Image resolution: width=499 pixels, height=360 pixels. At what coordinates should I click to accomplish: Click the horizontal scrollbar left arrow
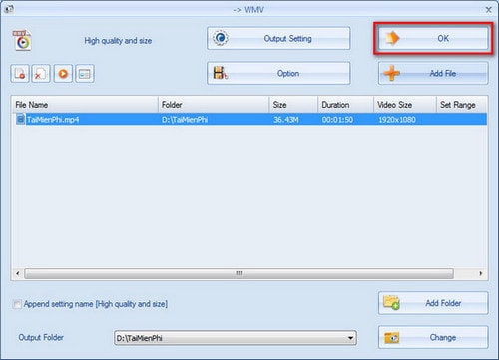click(x=18, y=273)
